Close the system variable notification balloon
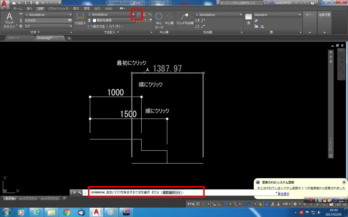This screenshot has height=217, width=348. (344, 182)
